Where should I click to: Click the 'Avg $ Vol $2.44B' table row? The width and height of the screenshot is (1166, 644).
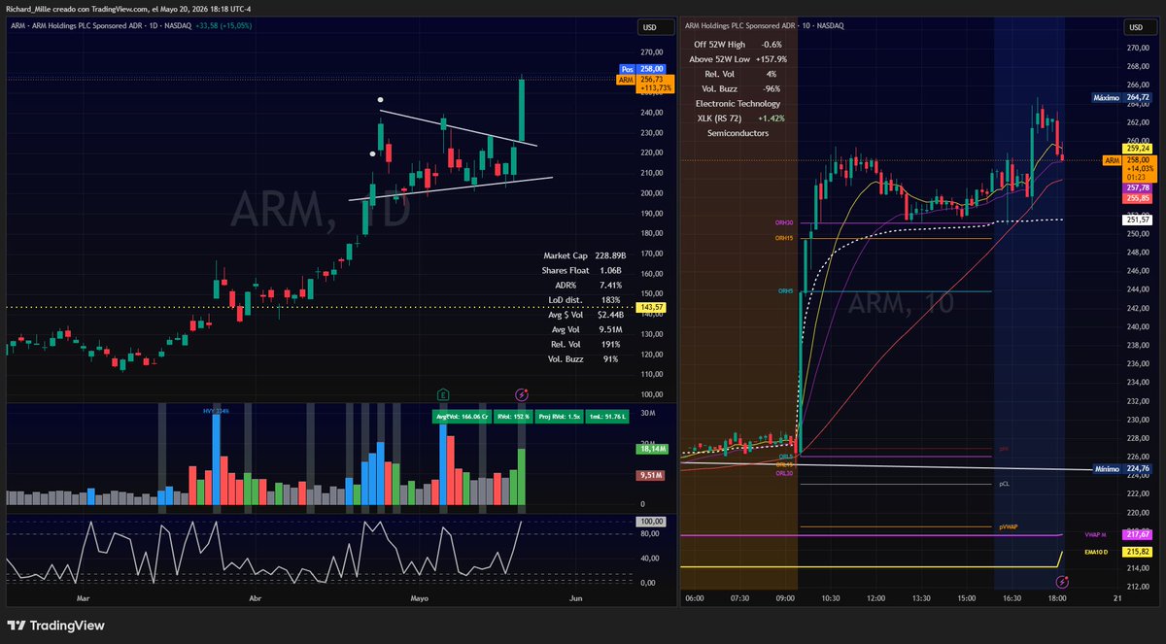[585, 314]
